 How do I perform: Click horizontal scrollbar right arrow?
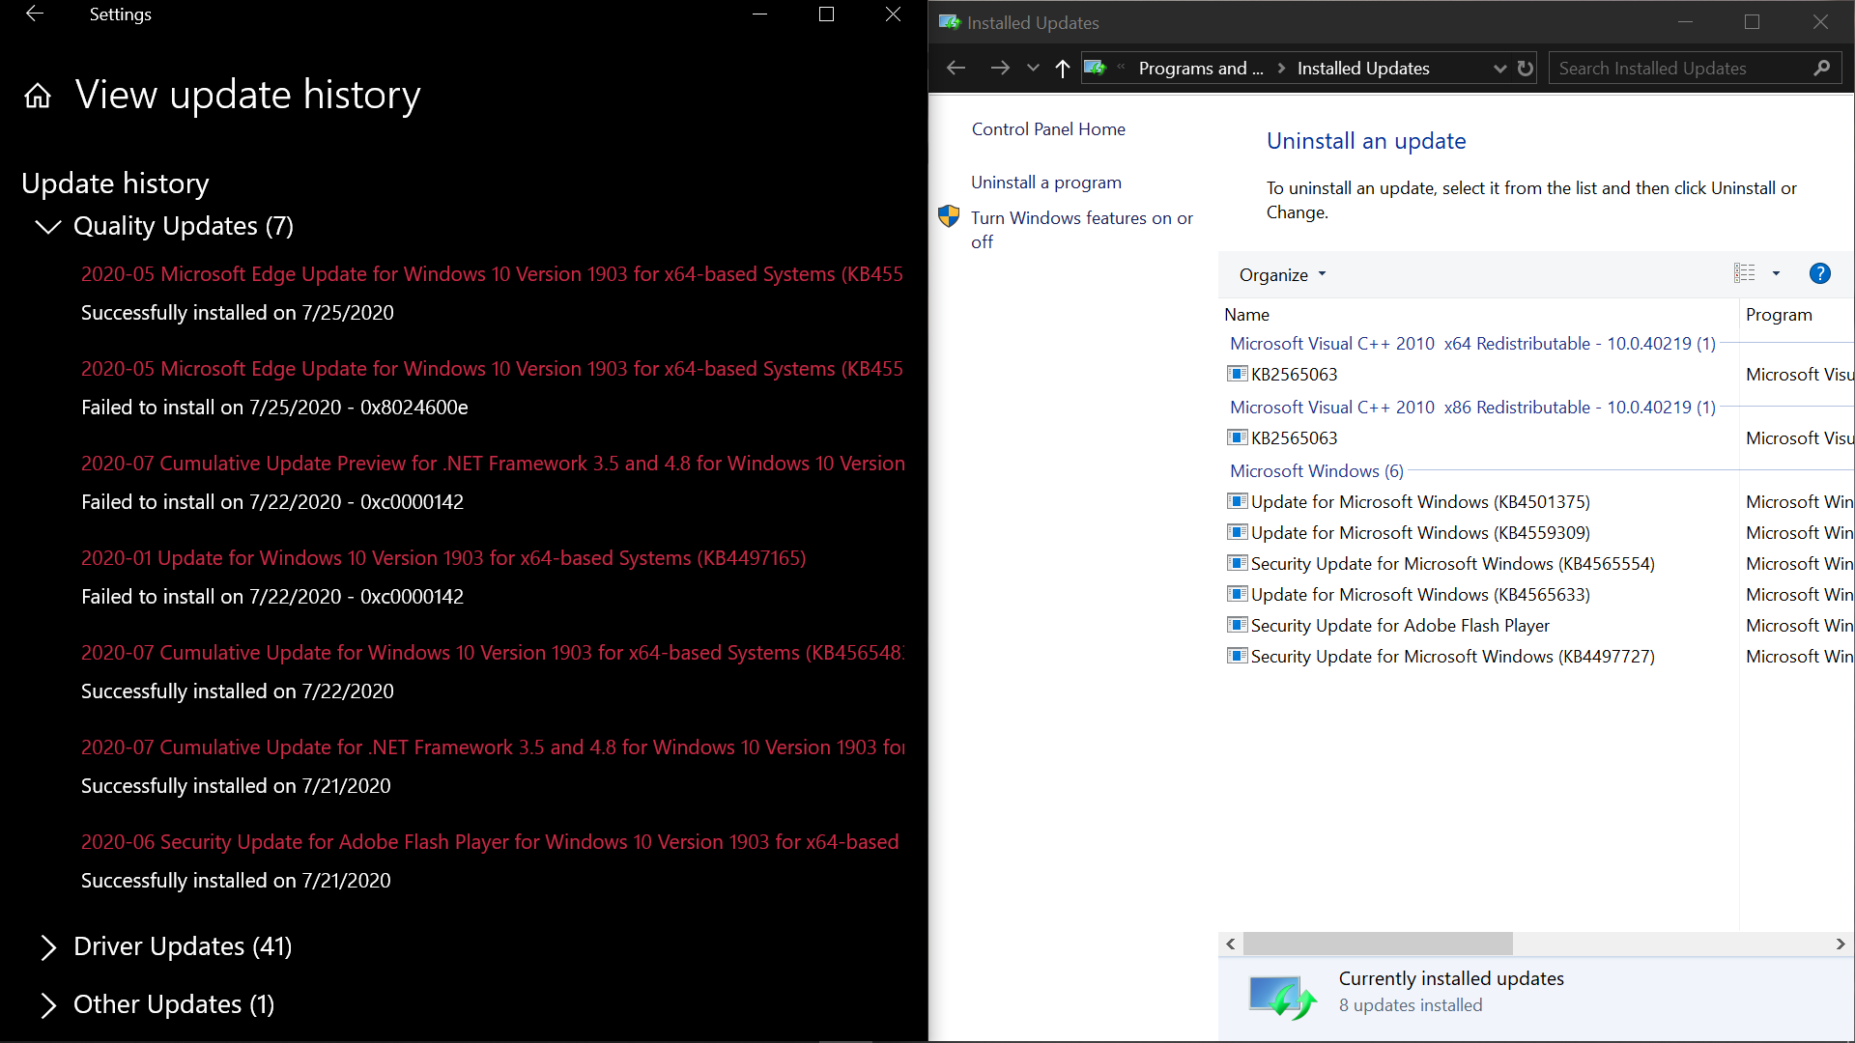click(x=1841, y=944)
